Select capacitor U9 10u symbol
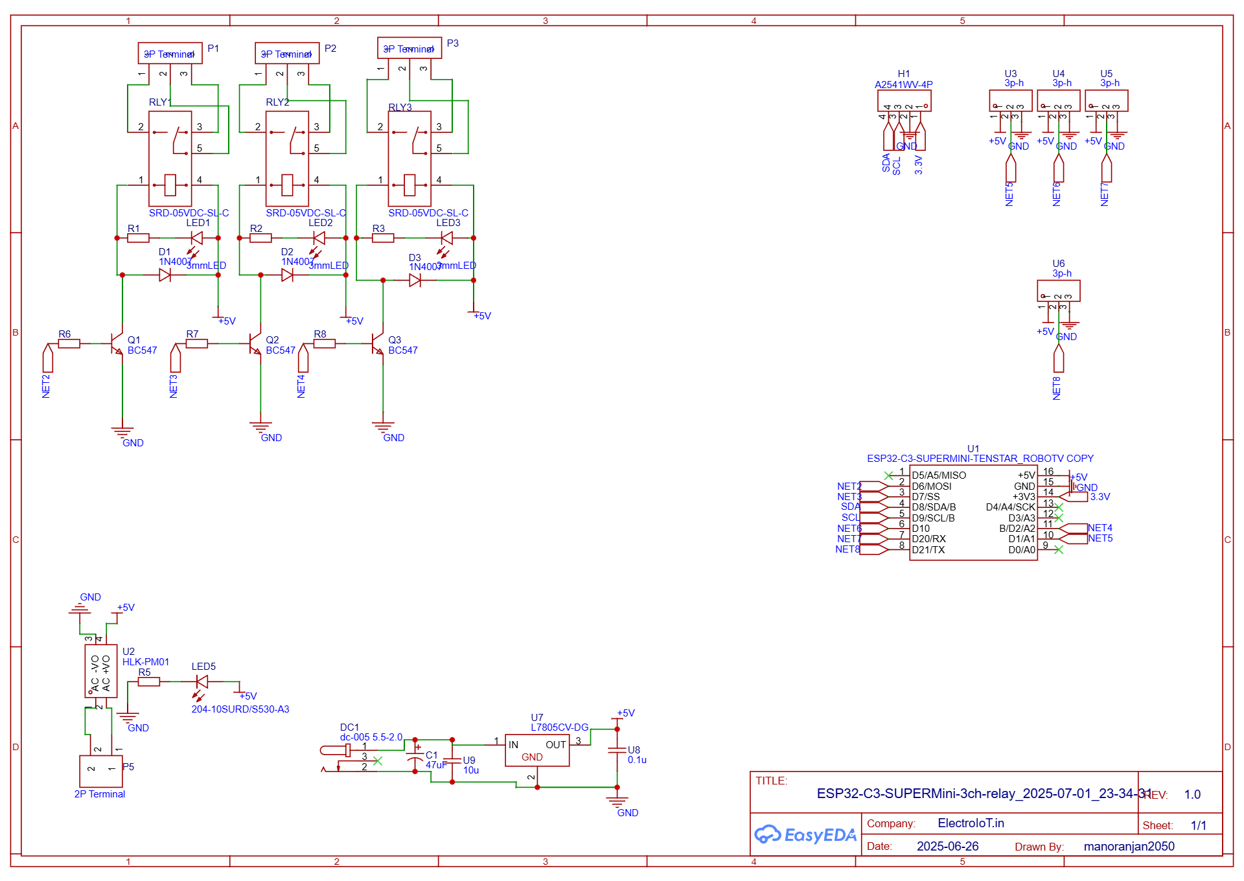This screenshot has width=1244, height=881. pyautogui.click(x=452, y=761)
